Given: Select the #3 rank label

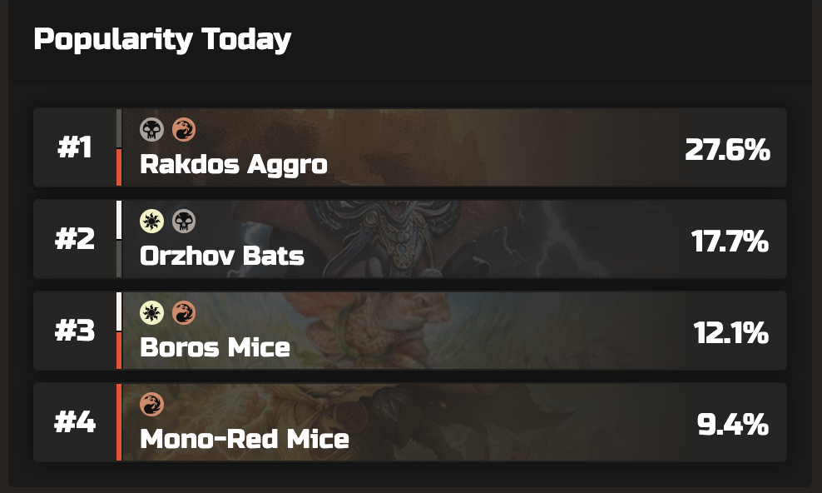Looking at the screenshot, I should click(75, 331).
